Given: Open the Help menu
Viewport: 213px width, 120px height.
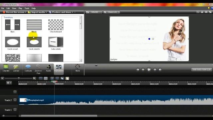Looking at the screenshot, I should click(x=33, y=8).
